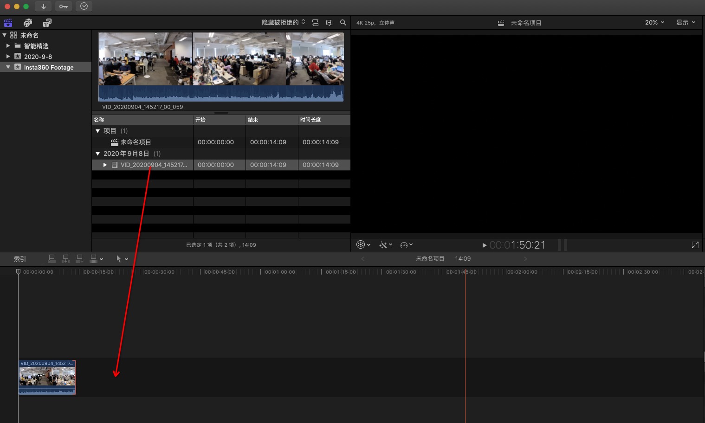The image size is (705, 423).
Task: Click the 未命名项目 title above timeline
Action: click(x=430, y=259)
